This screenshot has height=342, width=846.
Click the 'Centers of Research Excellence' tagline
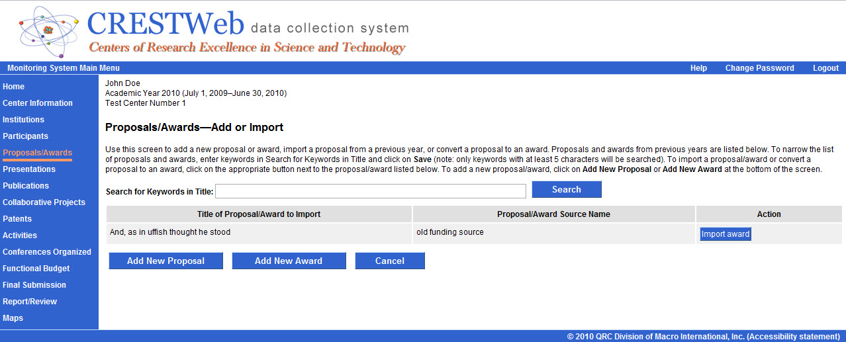(247, 48)
